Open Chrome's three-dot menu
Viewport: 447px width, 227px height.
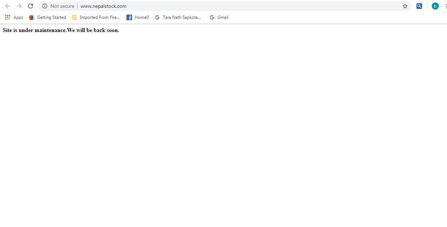[x=446, y=6]
